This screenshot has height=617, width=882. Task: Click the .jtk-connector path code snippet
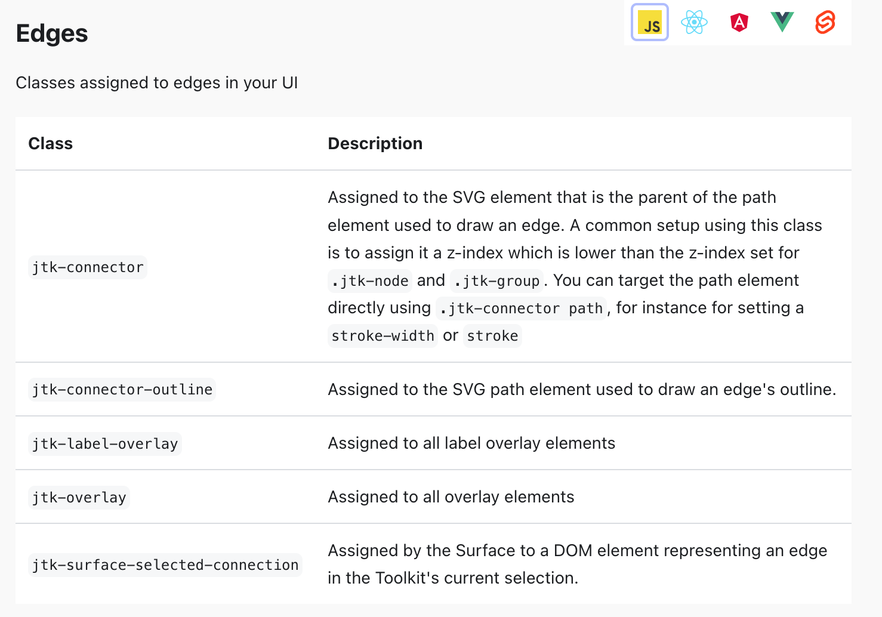coord(520,308)
